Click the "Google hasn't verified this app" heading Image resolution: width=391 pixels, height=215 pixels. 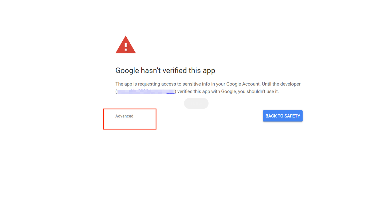(x=165, y=71)
